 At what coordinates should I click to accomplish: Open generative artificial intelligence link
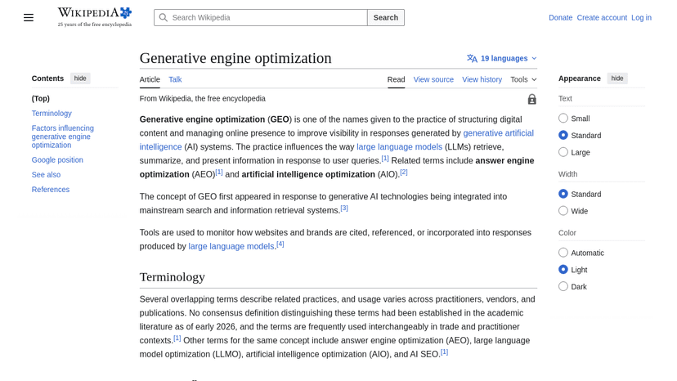[498, 133]
